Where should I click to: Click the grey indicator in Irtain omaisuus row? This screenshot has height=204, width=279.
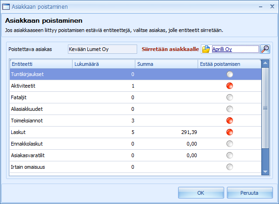point(230,167)
